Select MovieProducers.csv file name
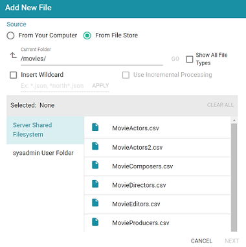This screenshot has width=246, height=247. [140, 223]
